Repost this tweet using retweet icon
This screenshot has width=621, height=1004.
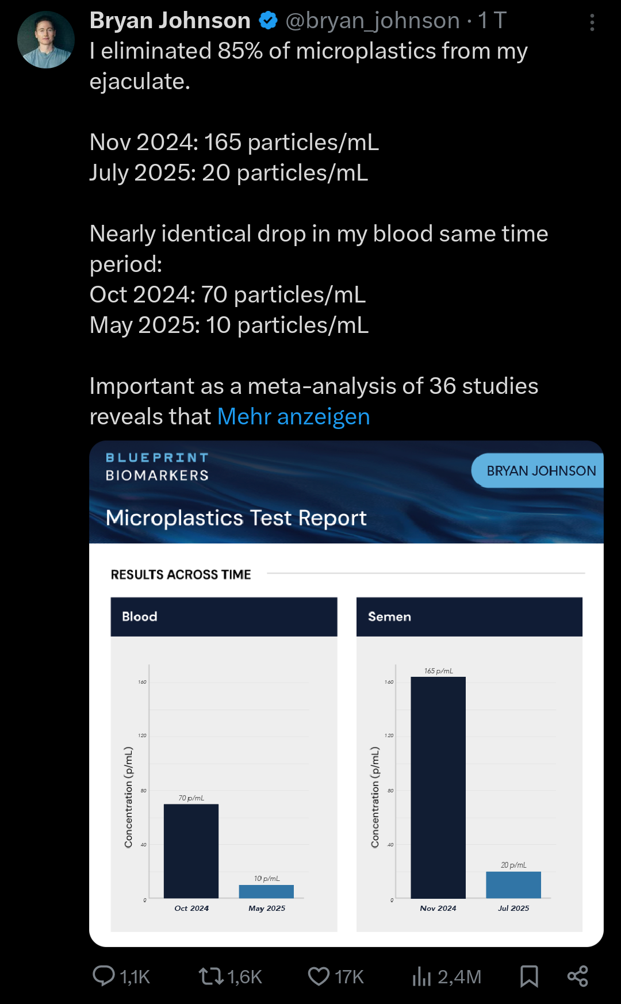point(211,976)
